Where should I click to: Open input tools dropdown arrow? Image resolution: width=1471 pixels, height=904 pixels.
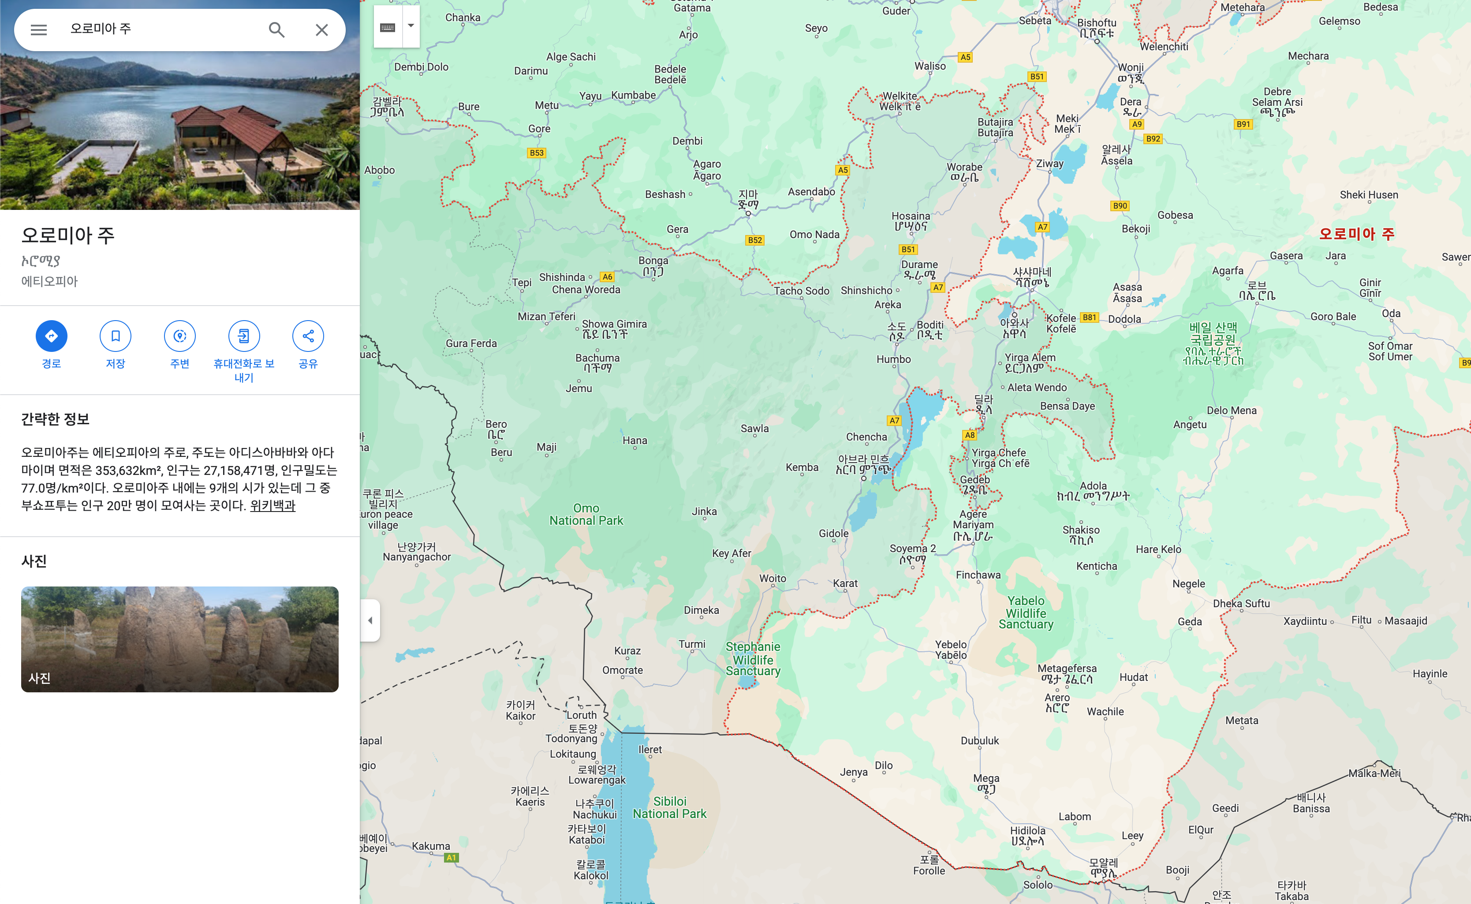pos(411,26)
